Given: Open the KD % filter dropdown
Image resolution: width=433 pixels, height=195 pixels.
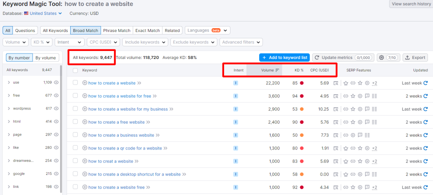Looking at the screenshot, I should pos(41,42).
